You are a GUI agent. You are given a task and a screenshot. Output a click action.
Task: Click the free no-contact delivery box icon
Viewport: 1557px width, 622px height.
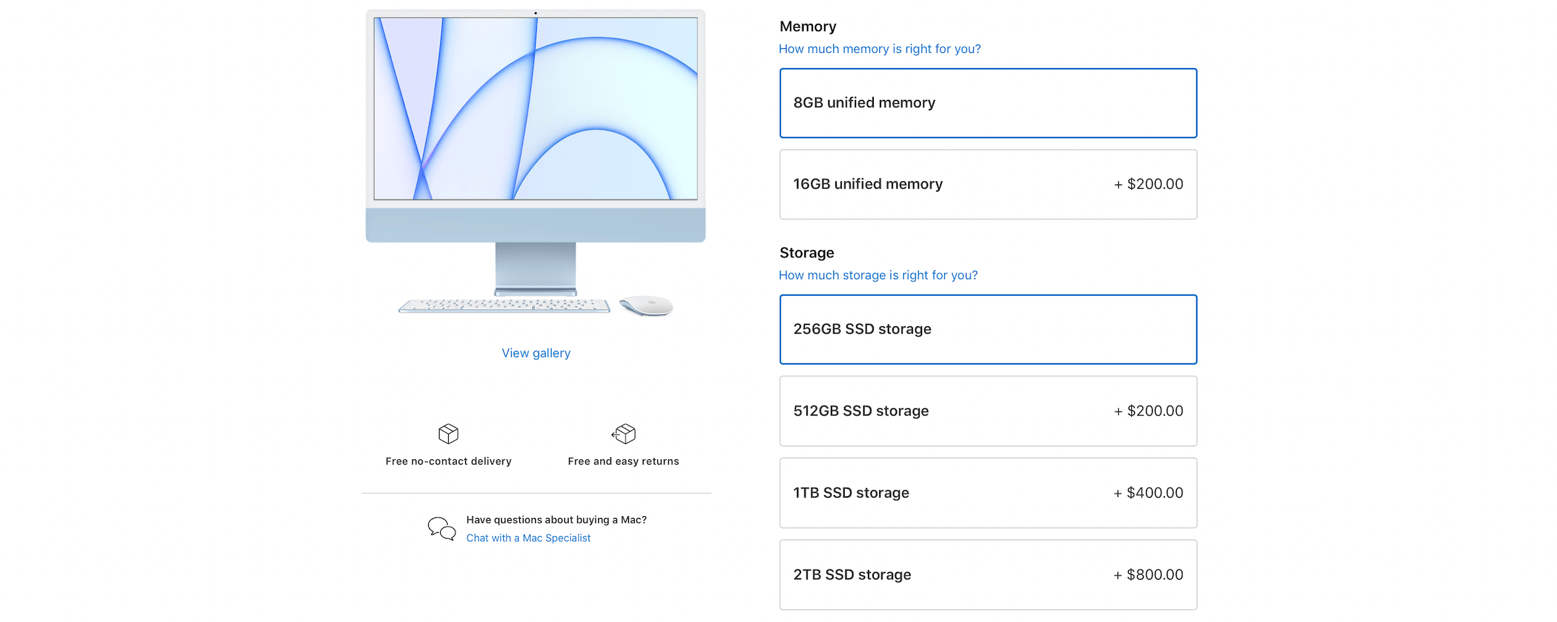(x=449, y=433)
